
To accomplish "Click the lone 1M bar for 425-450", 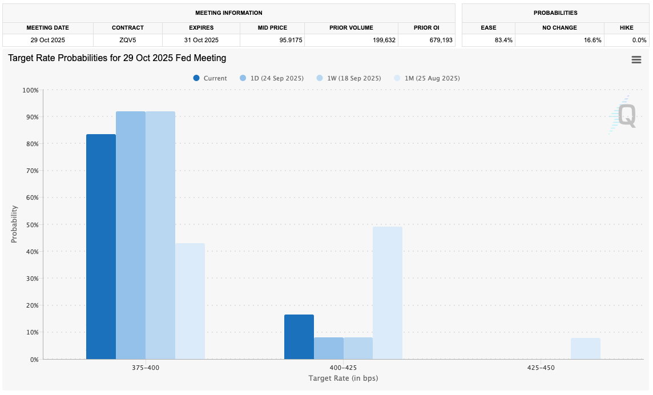I will pos(585,349).
